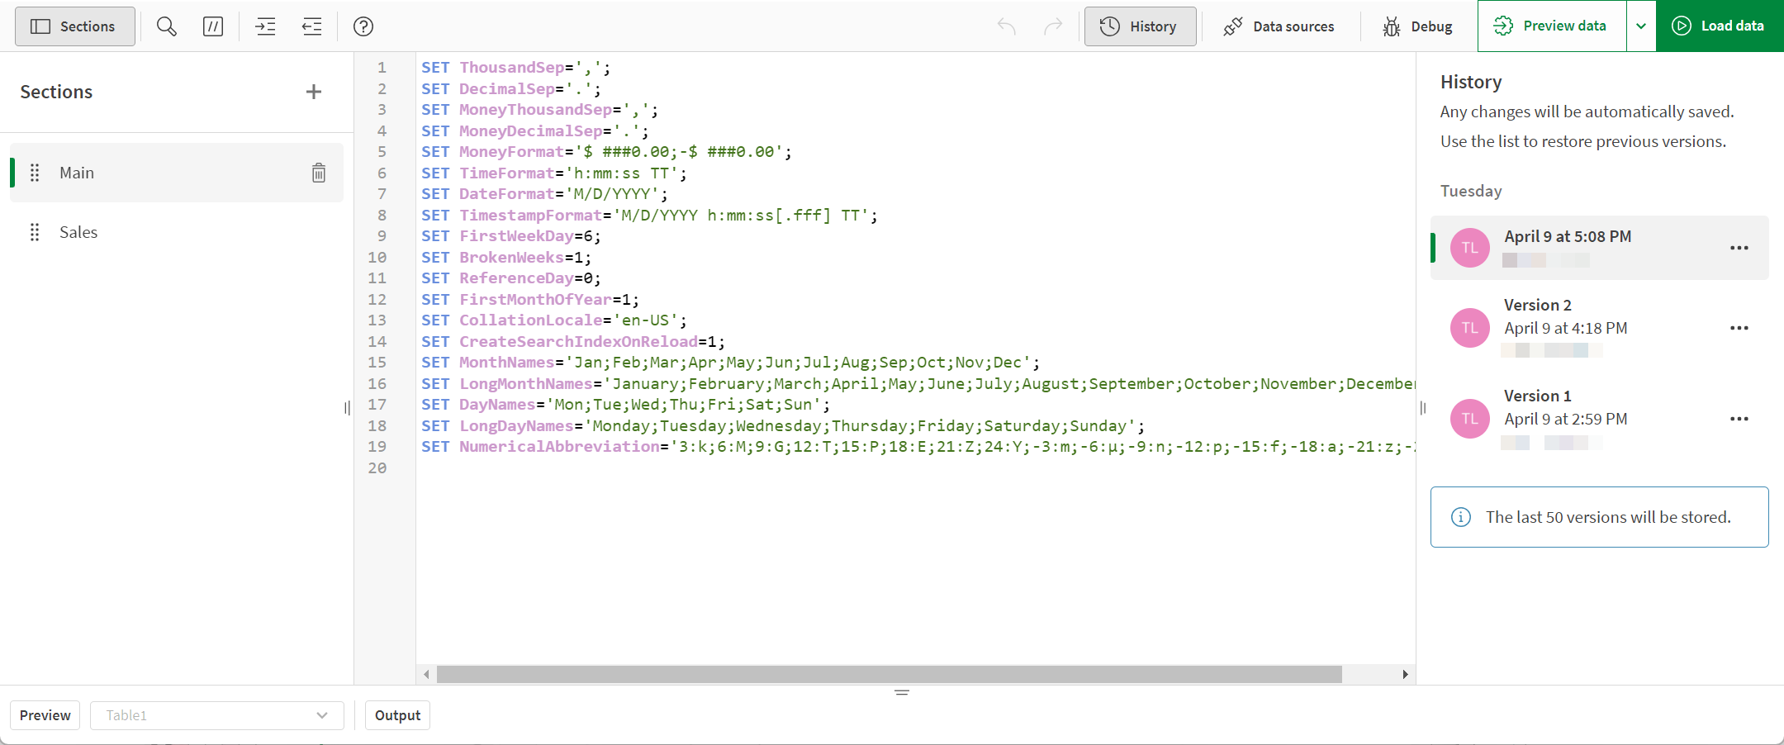Toggle comment on selected code lines
The image size is (1784, 745).
click(x=213, y=26)
